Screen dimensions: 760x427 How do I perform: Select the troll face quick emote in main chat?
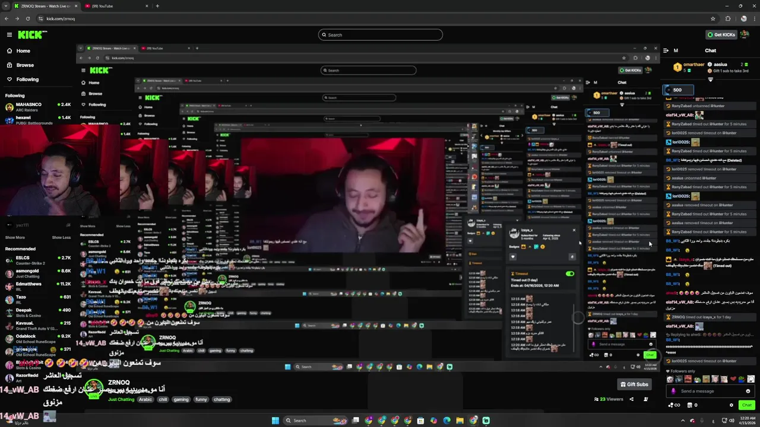(x=750, y=379)
